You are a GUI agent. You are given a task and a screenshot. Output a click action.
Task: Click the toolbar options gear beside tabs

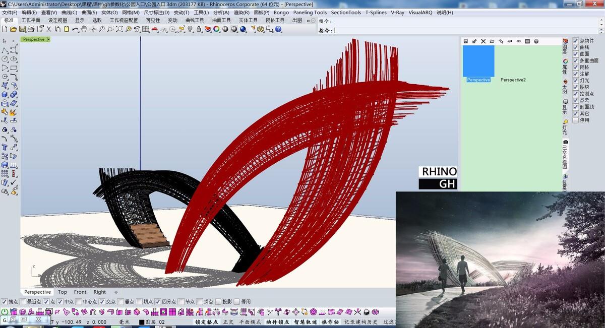pos(314,21)
